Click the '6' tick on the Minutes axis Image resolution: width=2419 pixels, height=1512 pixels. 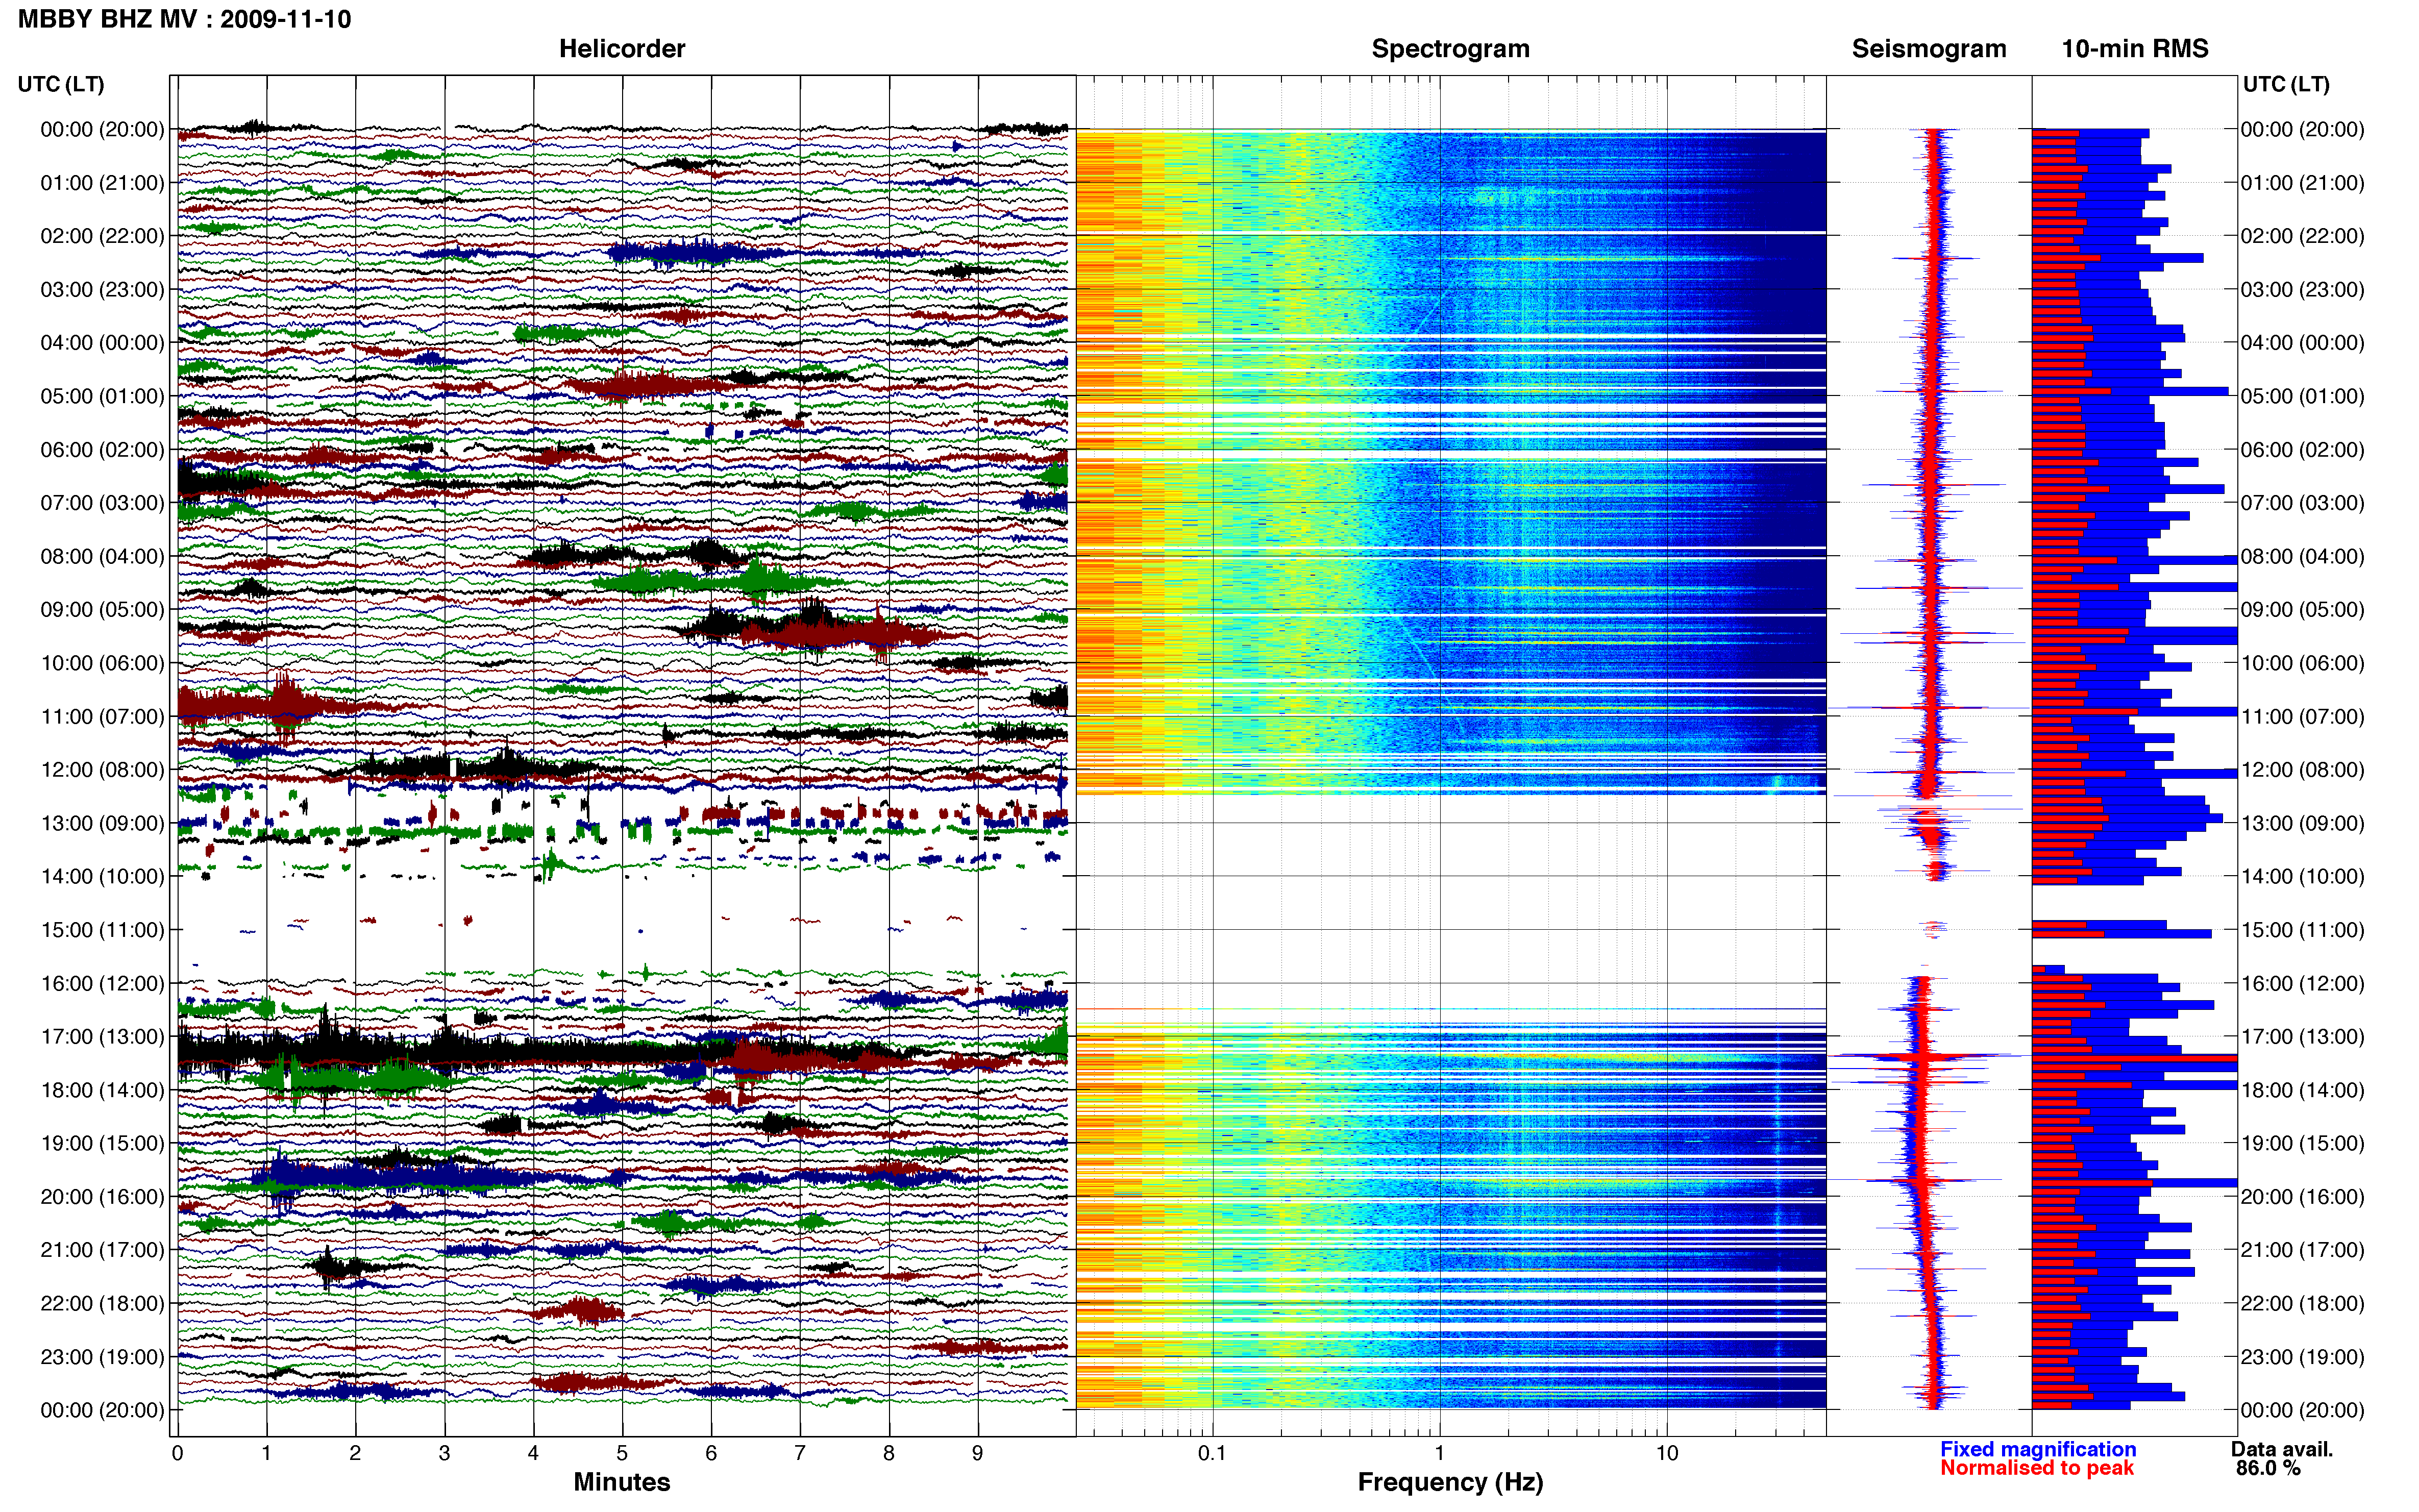pyautogui.click(x=711, y=1453)
